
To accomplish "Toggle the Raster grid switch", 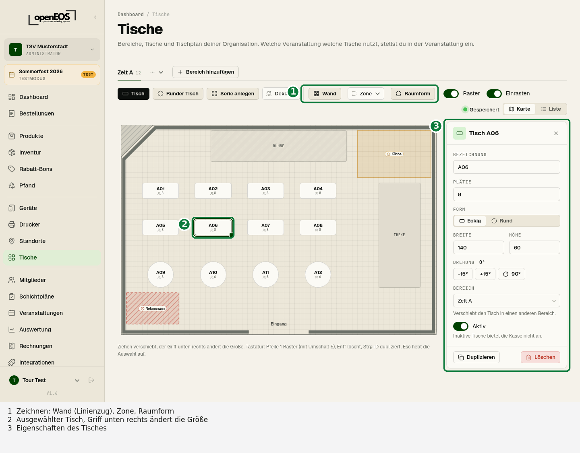I will click(x=451, y=94).
